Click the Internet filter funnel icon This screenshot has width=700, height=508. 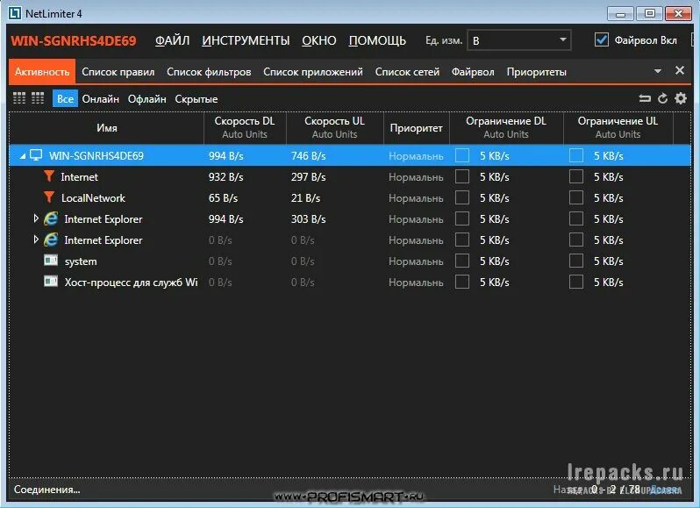pyautogui.click(x=49, y=176)
